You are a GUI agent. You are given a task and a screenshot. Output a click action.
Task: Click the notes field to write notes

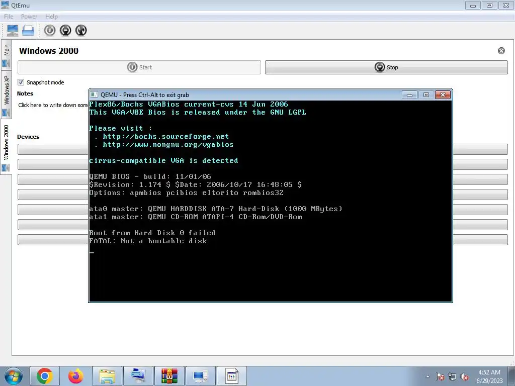click(52, 105)
